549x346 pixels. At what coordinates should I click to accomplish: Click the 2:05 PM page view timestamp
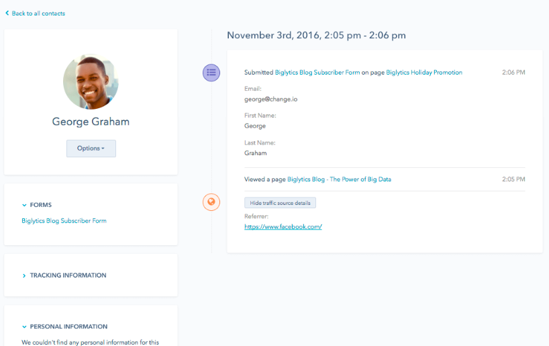513,179
